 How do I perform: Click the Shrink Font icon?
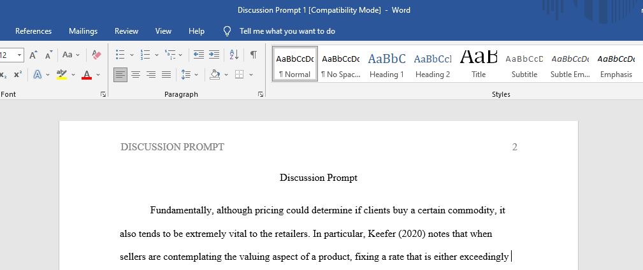point(48,55)
